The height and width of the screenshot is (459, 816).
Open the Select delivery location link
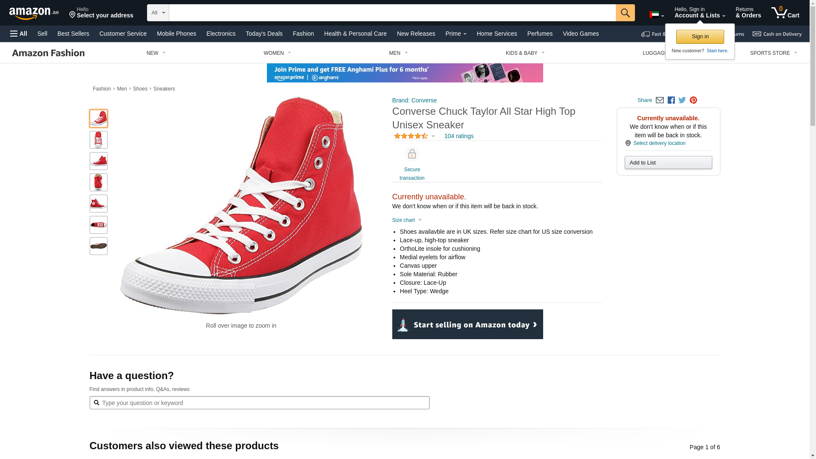pyautogui.click(x=659, y=143)
